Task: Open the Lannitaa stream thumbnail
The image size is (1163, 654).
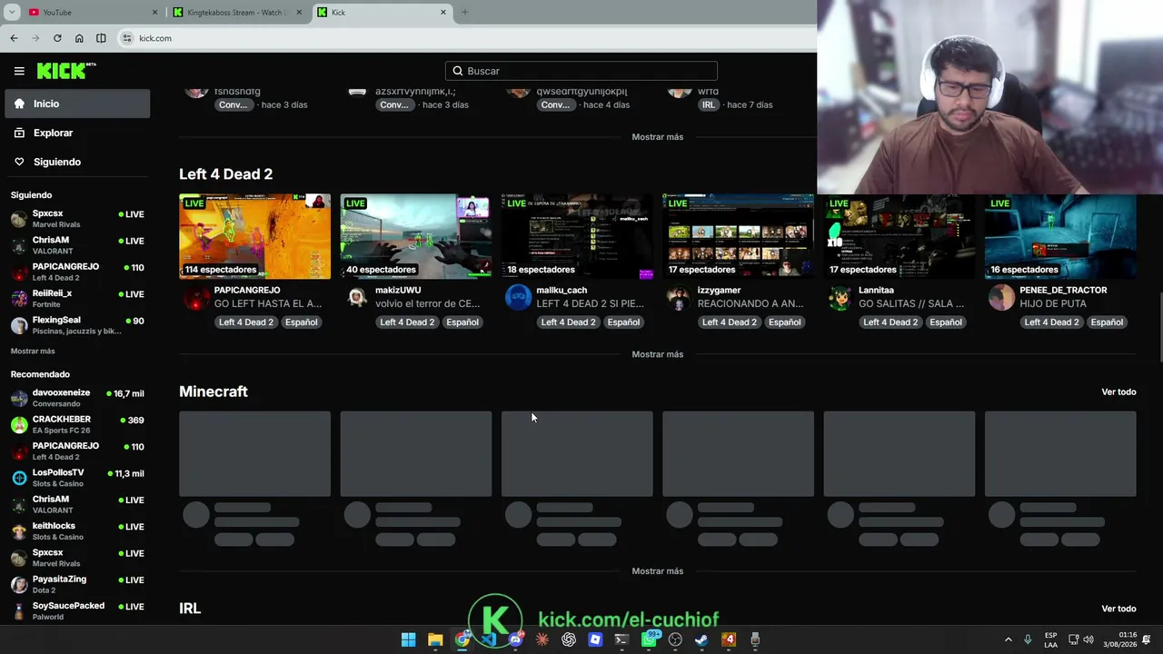Action: tap(900, 236)
